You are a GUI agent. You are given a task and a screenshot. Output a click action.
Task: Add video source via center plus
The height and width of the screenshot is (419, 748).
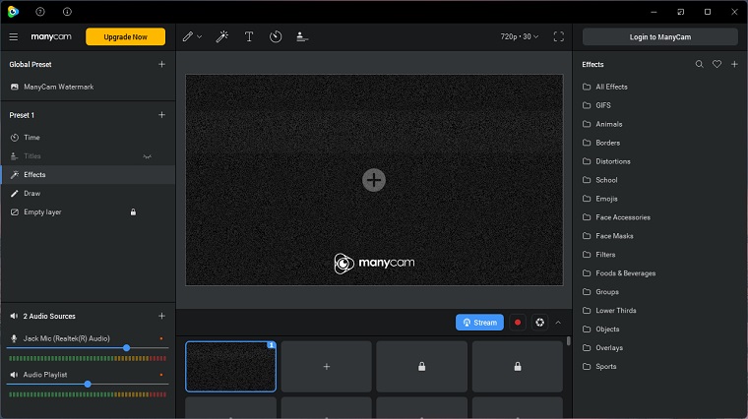point(374,180)
